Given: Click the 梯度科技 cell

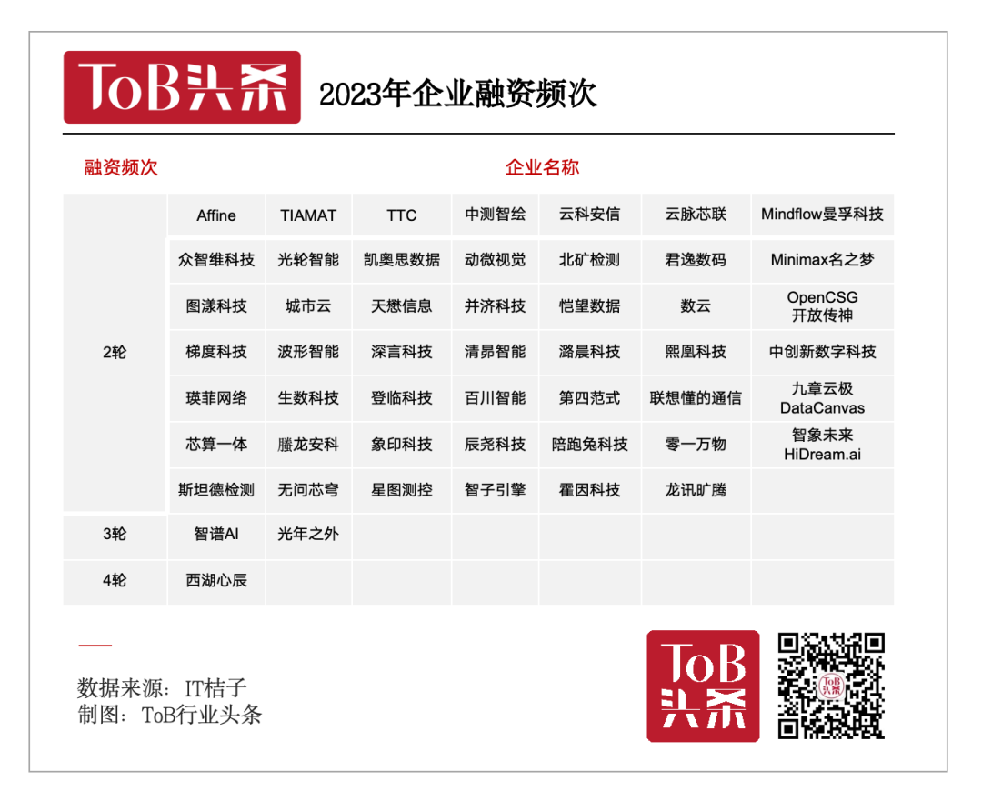Looking at the screenshot, I should click(x=216, y=352).
